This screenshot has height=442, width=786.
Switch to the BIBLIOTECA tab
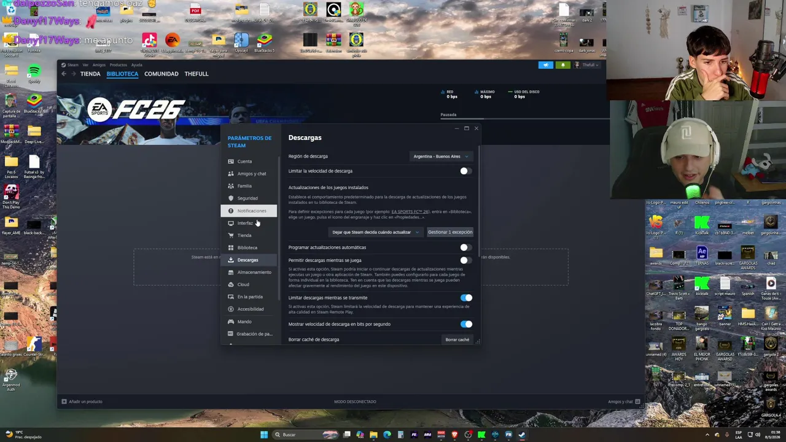click(122, 74)
